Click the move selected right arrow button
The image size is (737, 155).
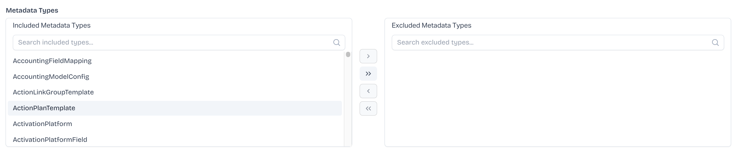[x=368, y=56]
